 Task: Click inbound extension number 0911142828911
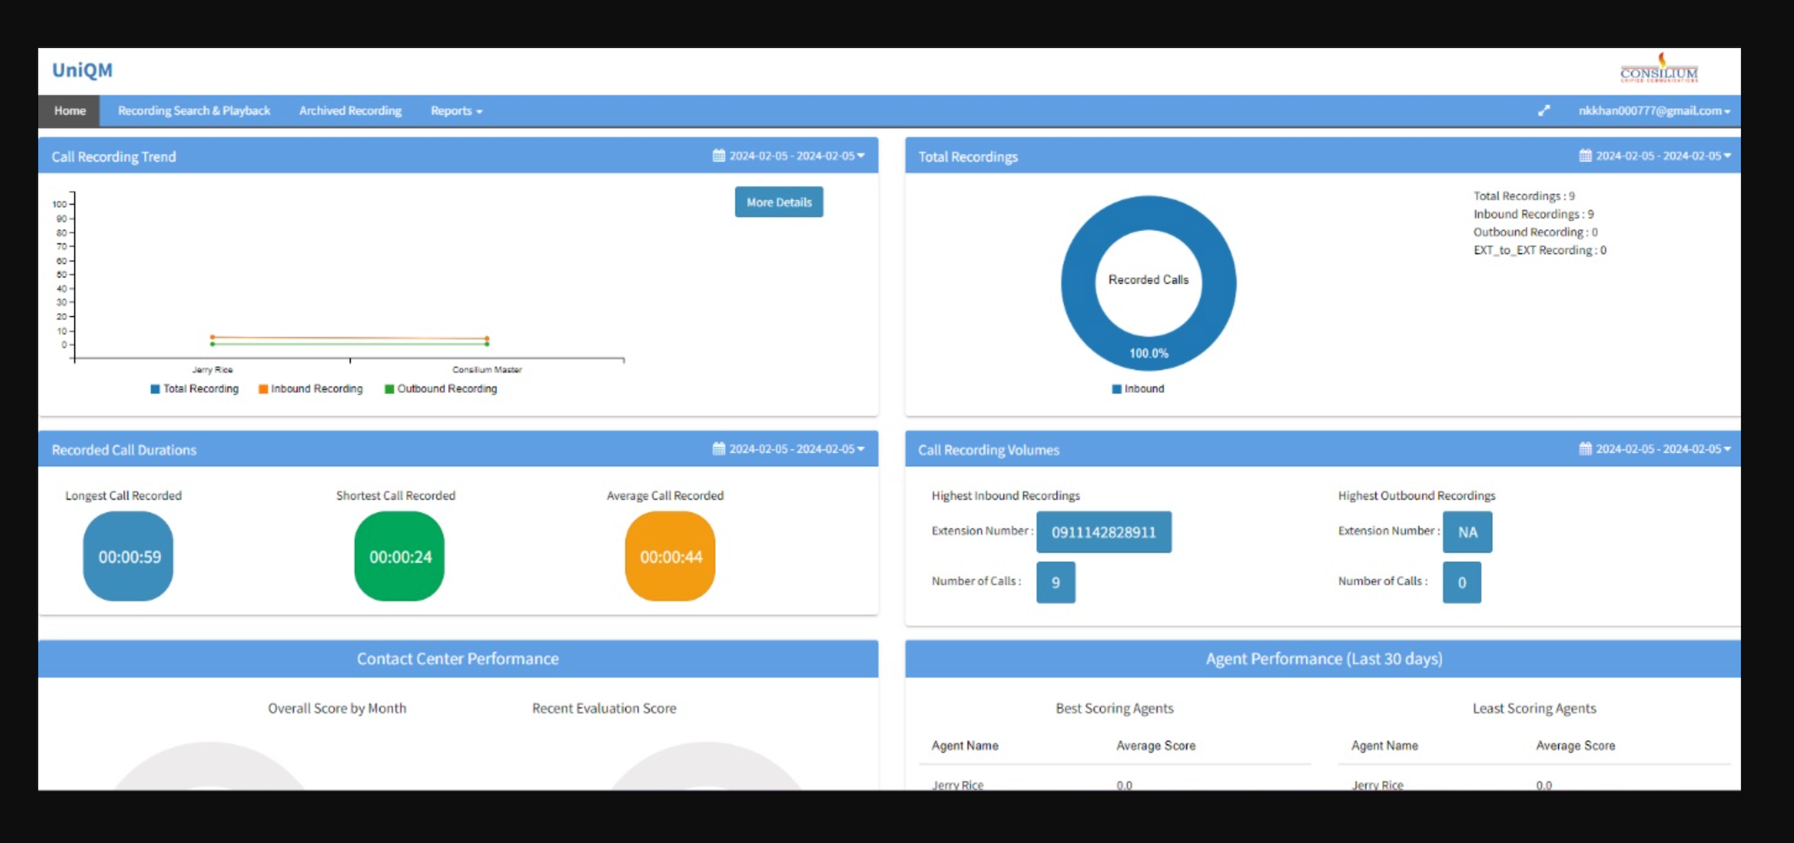point(1104,532)
